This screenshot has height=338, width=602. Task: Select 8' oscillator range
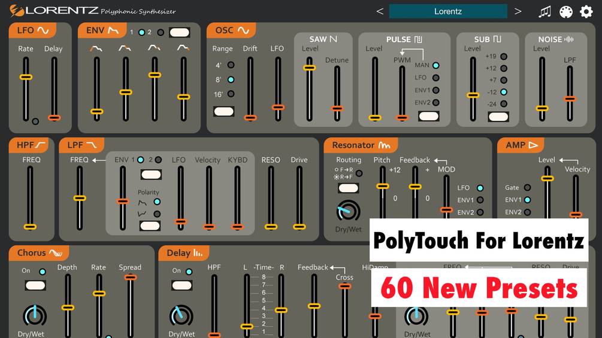[231, 80]
